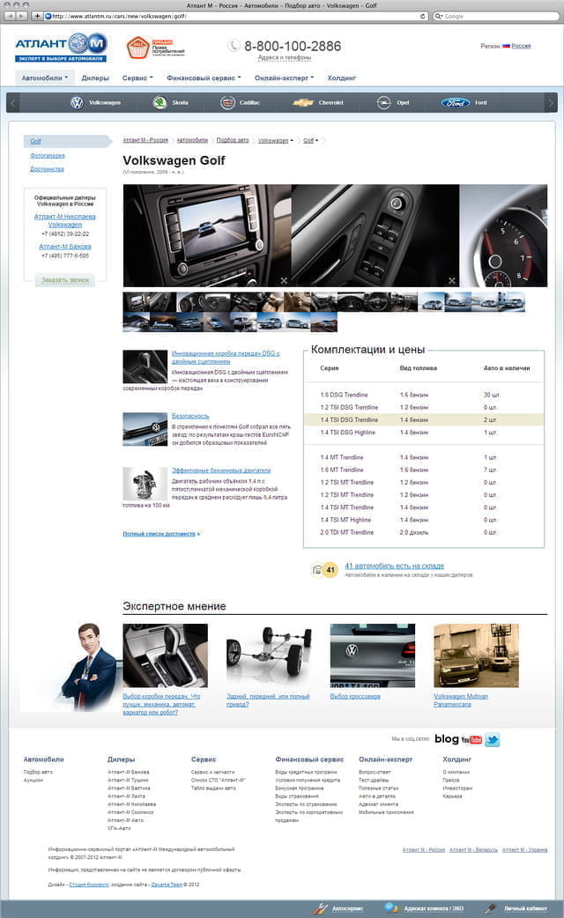The image size is (564, 918).
Task: Expand the Golf breadcrumb dropdown
Action: tap(317, 140)
